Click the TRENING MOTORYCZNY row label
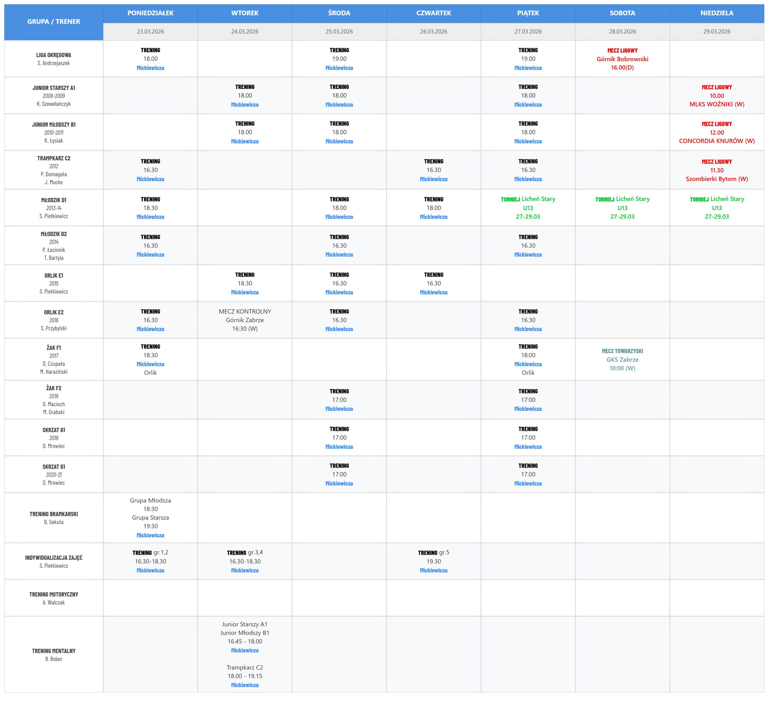This screenshot has height=712, width=769. point(53,594)
